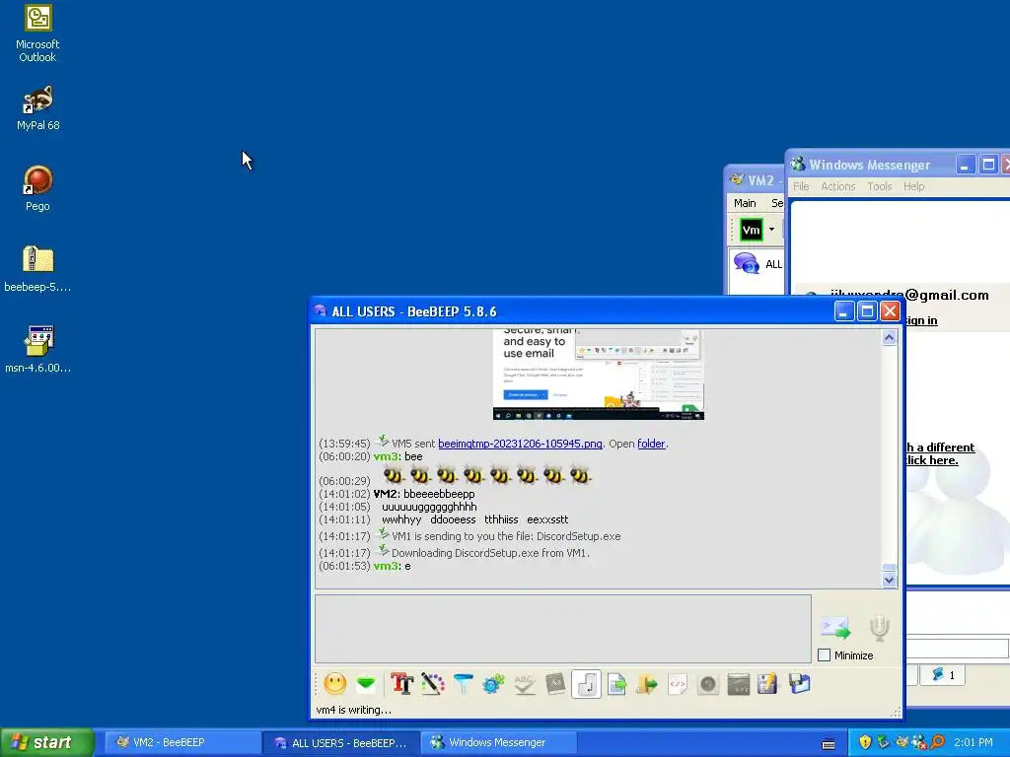Expand the Vm avatar status dropdown arrow

coord(771,229)
